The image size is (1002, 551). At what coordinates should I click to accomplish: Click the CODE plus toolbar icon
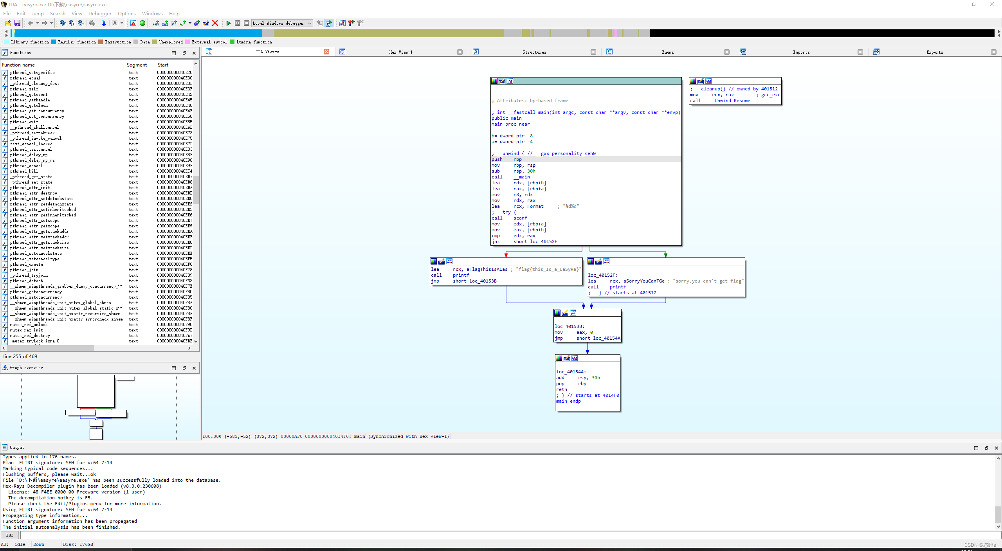coord(156,23)
